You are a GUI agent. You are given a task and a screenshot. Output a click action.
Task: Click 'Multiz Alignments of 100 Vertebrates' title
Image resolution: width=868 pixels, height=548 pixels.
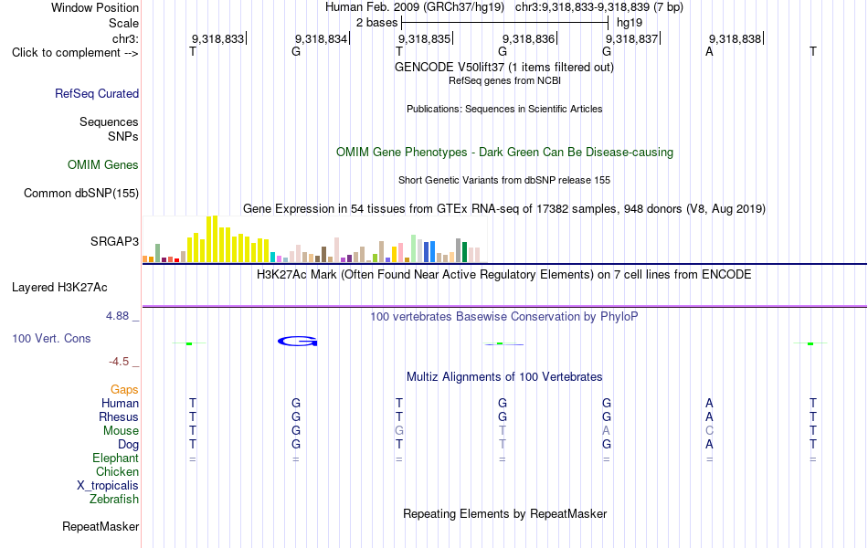pyautogui.click(x=504, y=377)
